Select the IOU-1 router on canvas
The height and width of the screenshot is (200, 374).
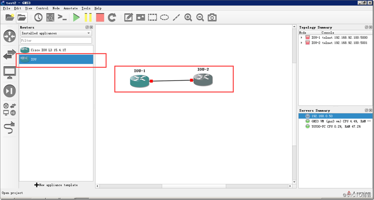(140, 81)
